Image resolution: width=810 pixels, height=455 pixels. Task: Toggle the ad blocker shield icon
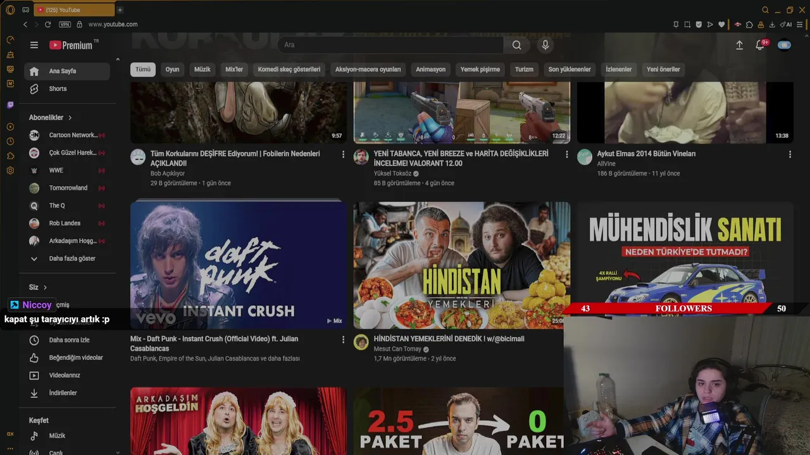(x=699, y=24)
